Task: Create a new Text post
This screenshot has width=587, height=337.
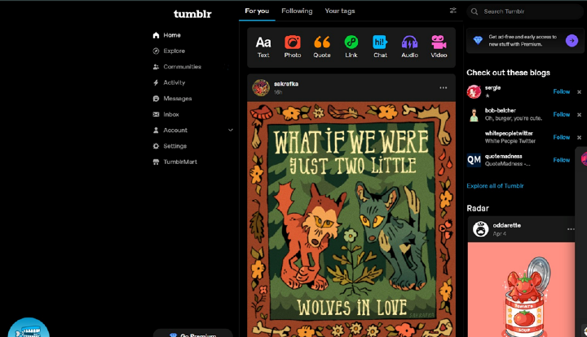Action: pos(263,47)
